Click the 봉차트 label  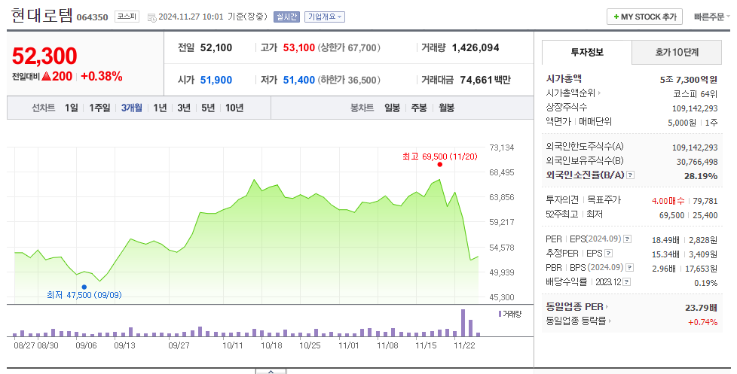tap(362, 108)
